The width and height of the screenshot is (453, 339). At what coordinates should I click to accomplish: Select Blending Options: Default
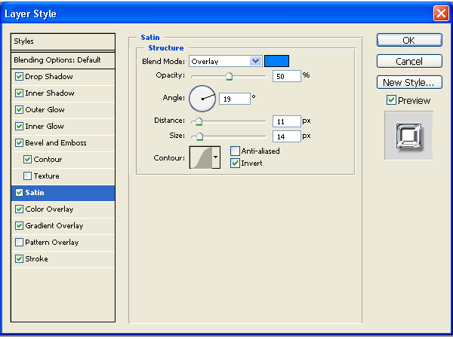point(63,60)
